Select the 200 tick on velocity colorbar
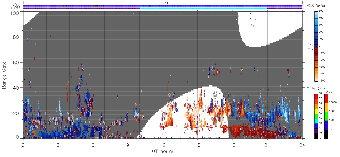340x157 pixels. (321, 32)
